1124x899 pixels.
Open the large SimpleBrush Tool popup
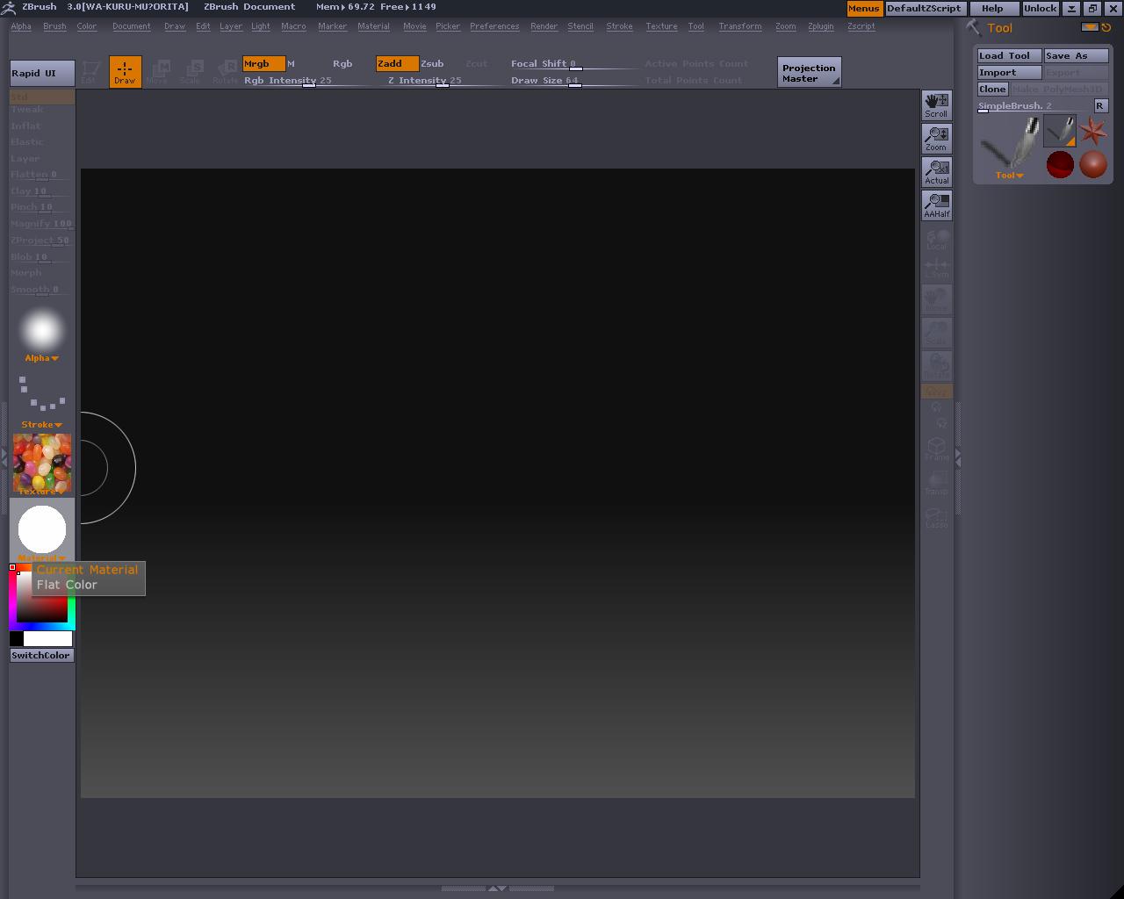1010,147
